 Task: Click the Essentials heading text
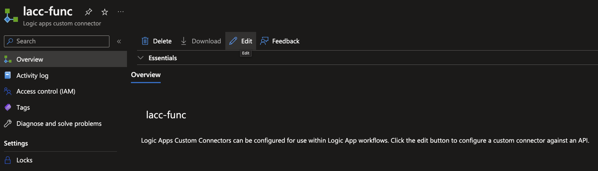point(163,58)
